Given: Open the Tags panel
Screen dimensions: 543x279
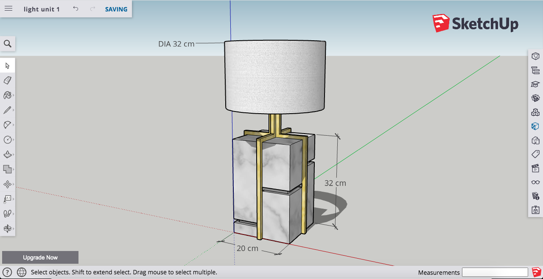Looking at the screenshot, I should pyautogui.click(x=535, y=154).
